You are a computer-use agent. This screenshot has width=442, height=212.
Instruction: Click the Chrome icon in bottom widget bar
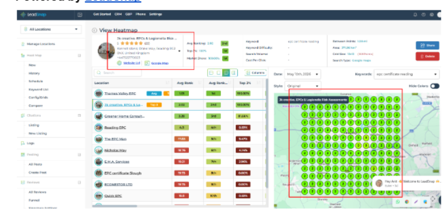(x=407, y=202)
